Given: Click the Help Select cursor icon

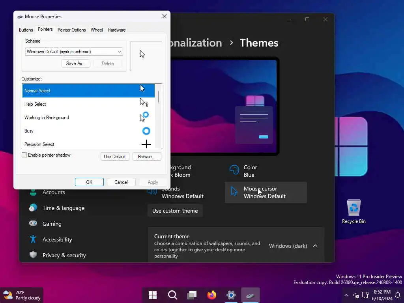Looking at the screenshot, I should pos(144,102).
